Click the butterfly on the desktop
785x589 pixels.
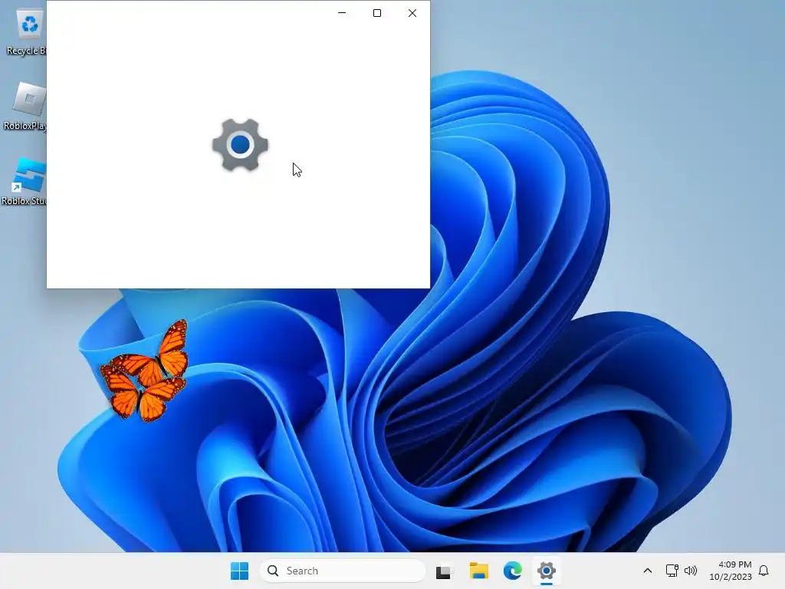(x=145, y=371)
